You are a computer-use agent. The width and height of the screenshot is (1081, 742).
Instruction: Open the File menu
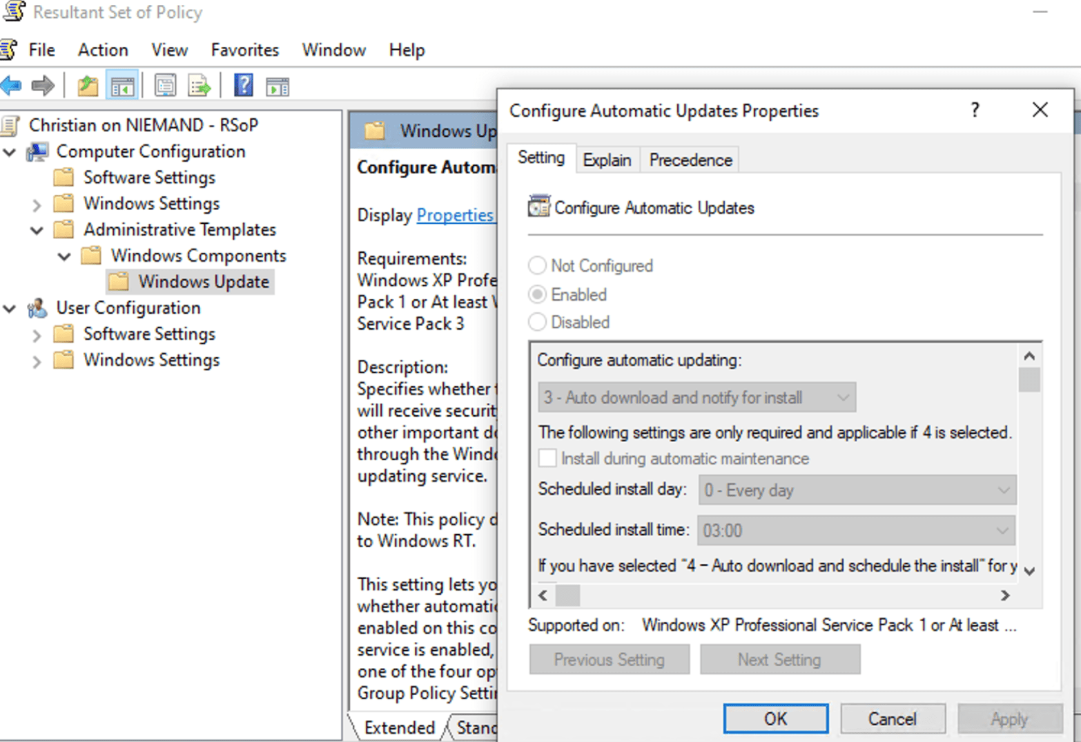click(x=41, y=50)
